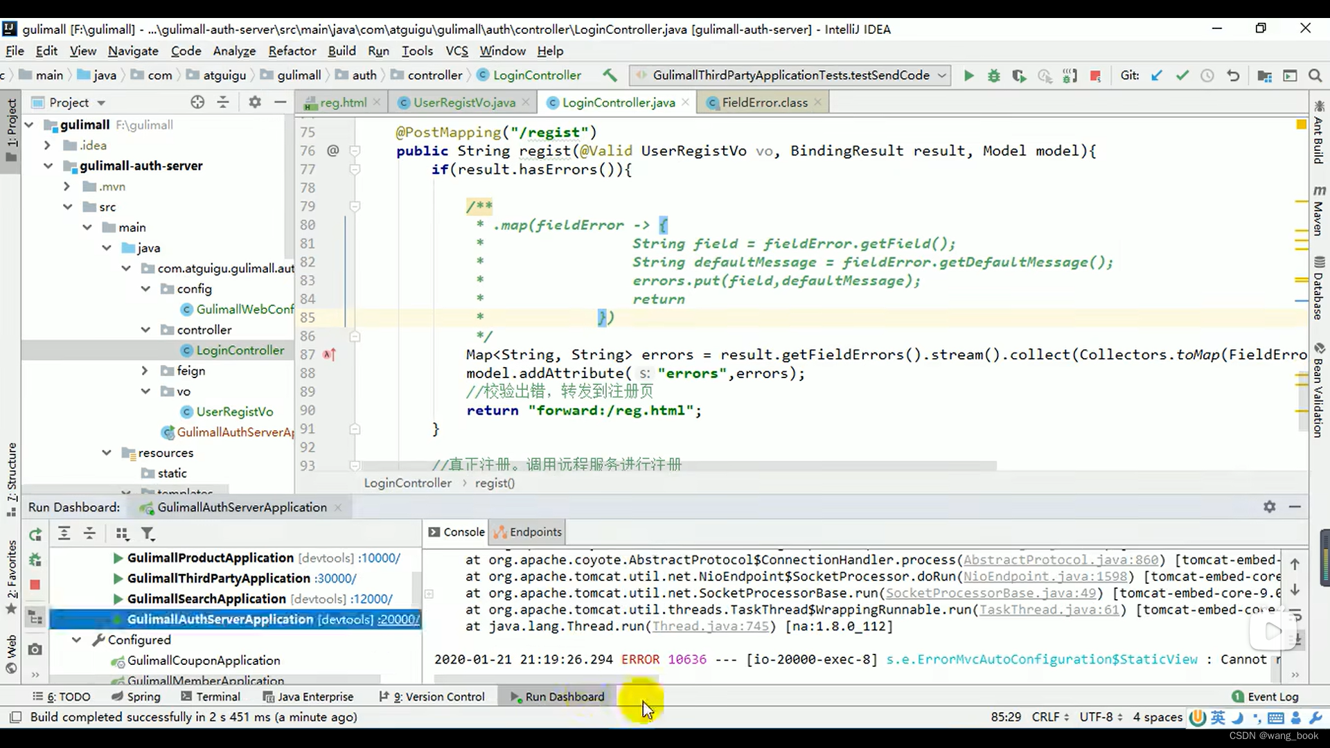Open the Endpoints tab
The image size is (1330, 748).
(528, 532)
